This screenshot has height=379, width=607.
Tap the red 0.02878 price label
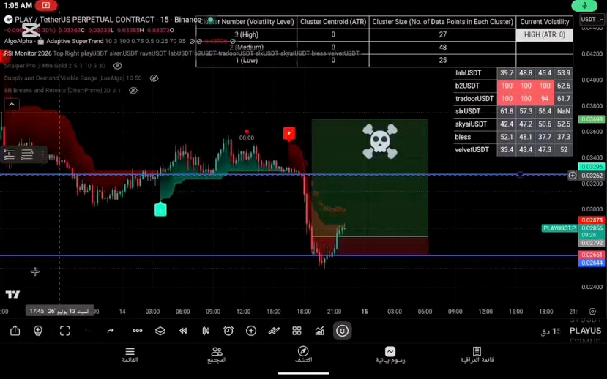tap(592, 220)
